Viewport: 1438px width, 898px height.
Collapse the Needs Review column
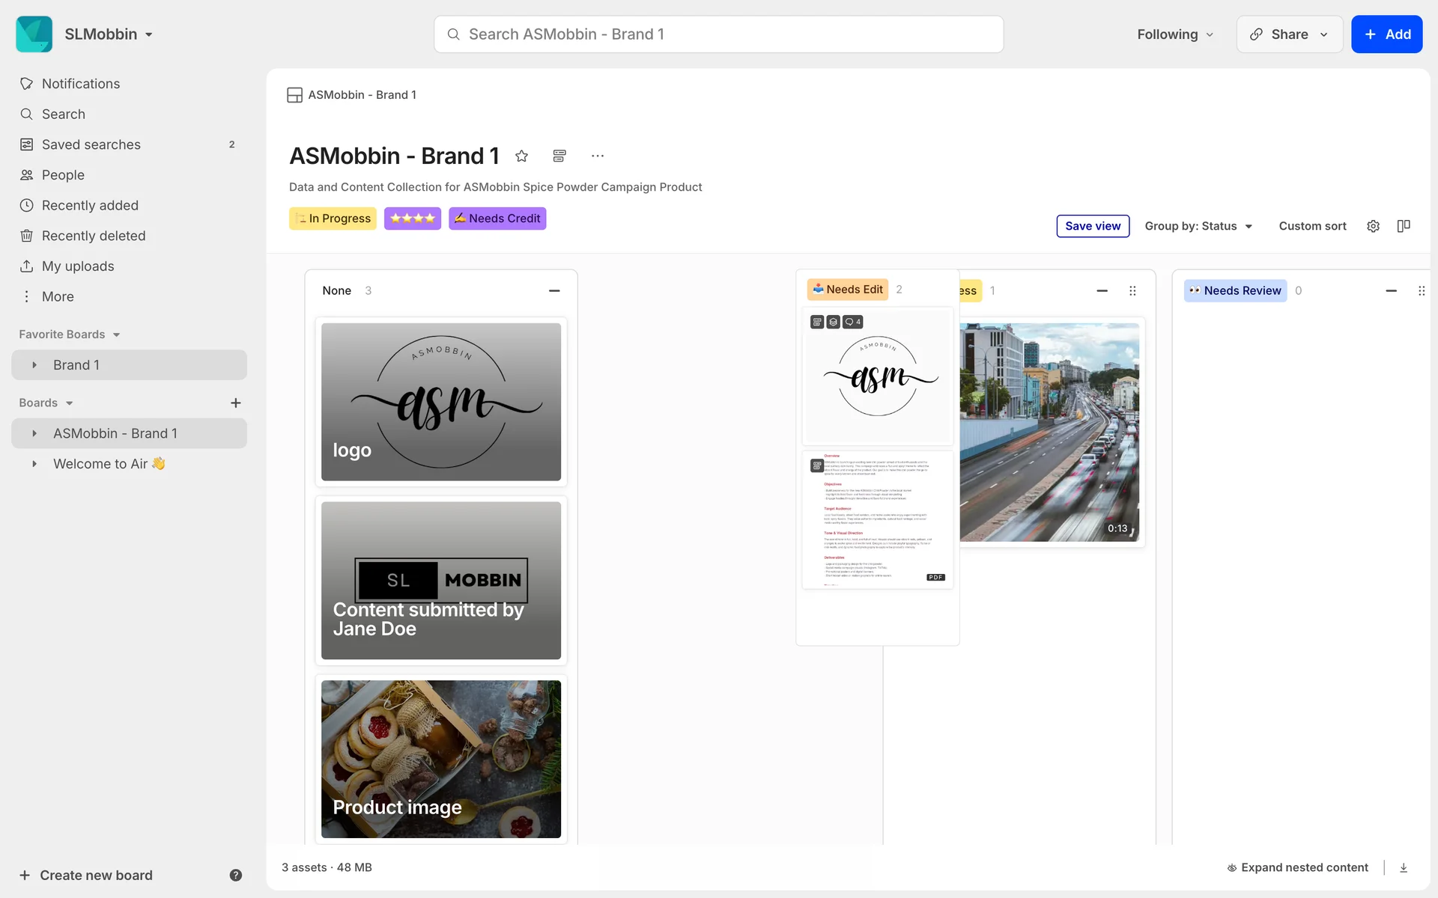point(1391,290)
